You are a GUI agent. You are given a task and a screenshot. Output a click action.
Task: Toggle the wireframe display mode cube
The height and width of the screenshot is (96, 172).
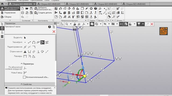tap(97, 24)
